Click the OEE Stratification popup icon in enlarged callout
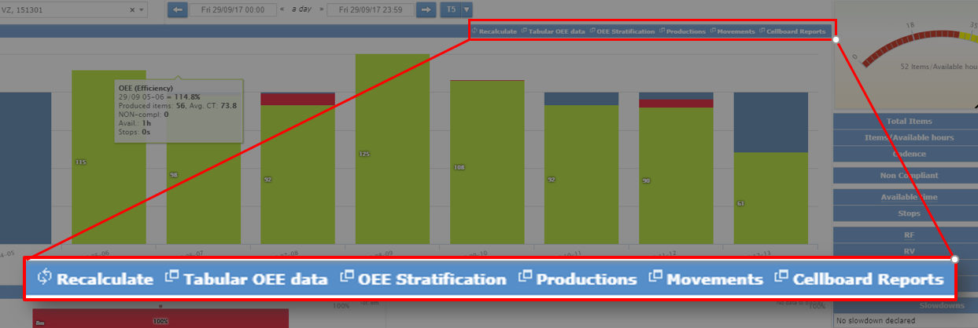978x328 pixels. 347,278
